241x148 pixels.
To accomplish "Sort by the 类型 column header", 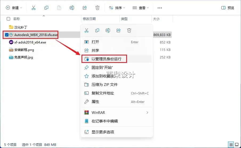I will click(124, 19).
